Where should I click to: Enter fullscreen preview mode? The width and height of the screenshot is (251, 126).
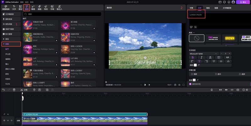pyautogui.click(x=184, y=85)
